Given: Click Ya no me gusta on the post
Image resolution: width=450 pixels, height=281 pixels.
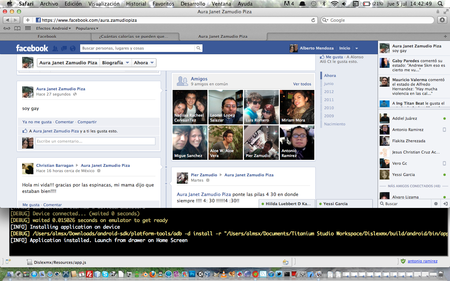Looking at the screenshot, I should [37, 122].
